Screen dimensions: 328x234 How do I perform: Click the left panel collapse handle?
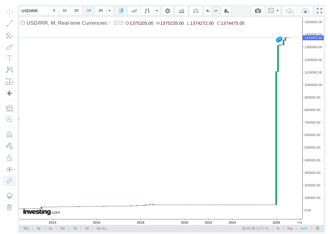18,119
